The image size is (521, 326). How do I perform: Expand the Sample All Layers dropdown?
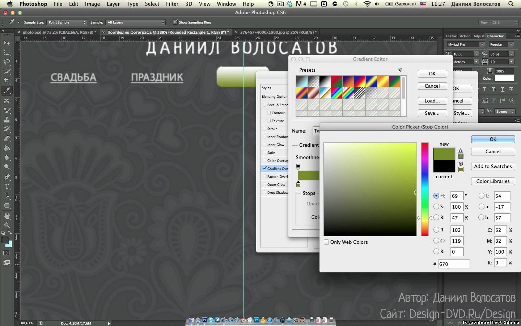click(x=135, y=22)
